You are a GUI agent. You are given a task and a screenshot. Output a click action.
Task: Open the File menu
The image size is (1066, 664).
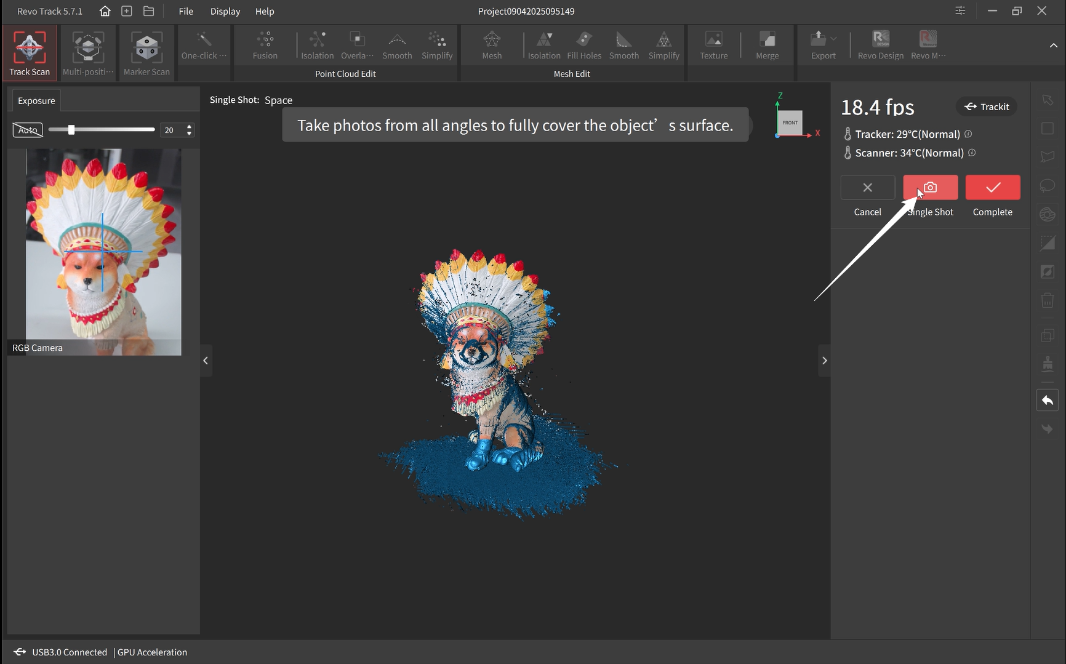point(186,11)
